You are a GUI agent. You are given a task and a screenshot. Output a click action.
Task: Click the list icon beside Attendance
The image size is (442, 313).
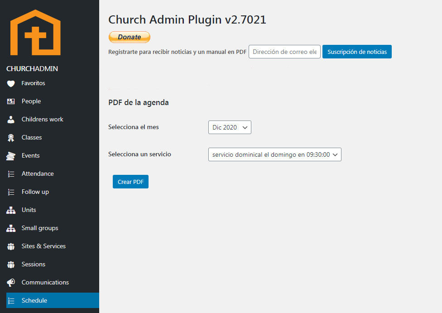(x=11, y=174)
